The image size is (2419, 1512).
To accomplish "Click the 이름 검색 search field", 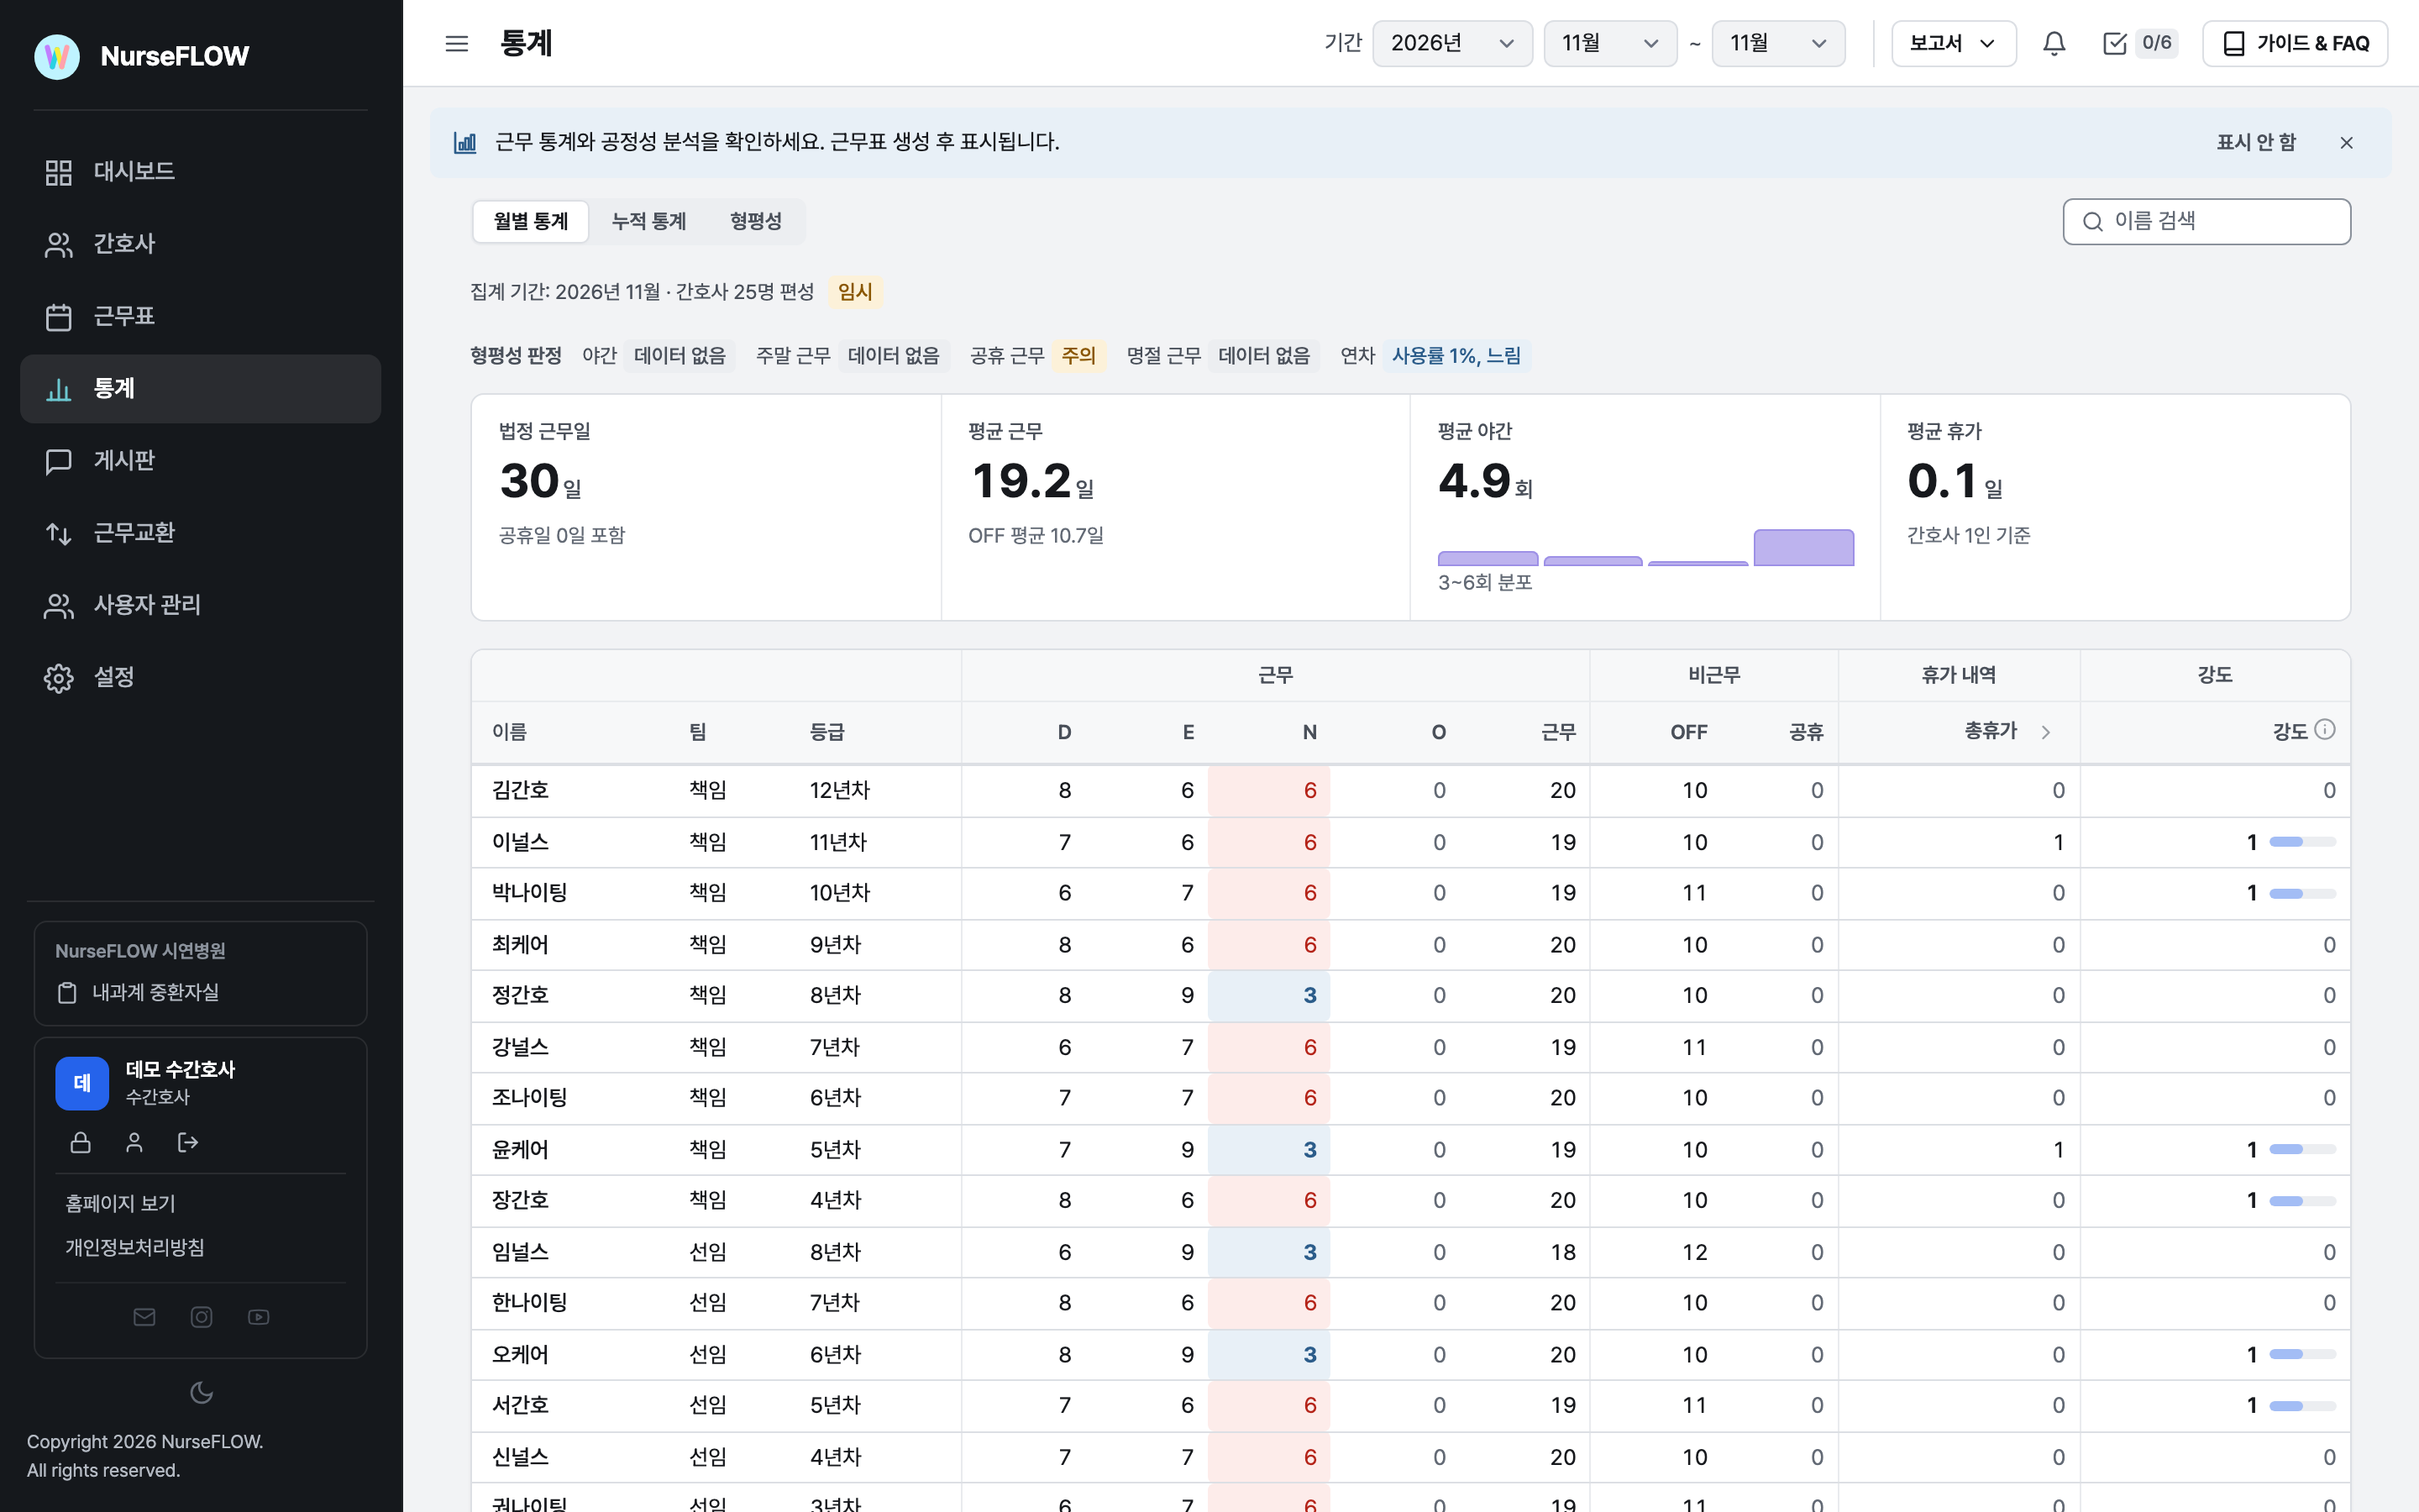I will pyautogui.click(x=2206, y=221).
